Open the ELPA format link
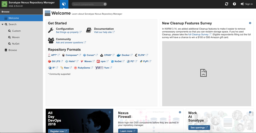The height and width of the screenshot is (133, 256). pos(143,55)
